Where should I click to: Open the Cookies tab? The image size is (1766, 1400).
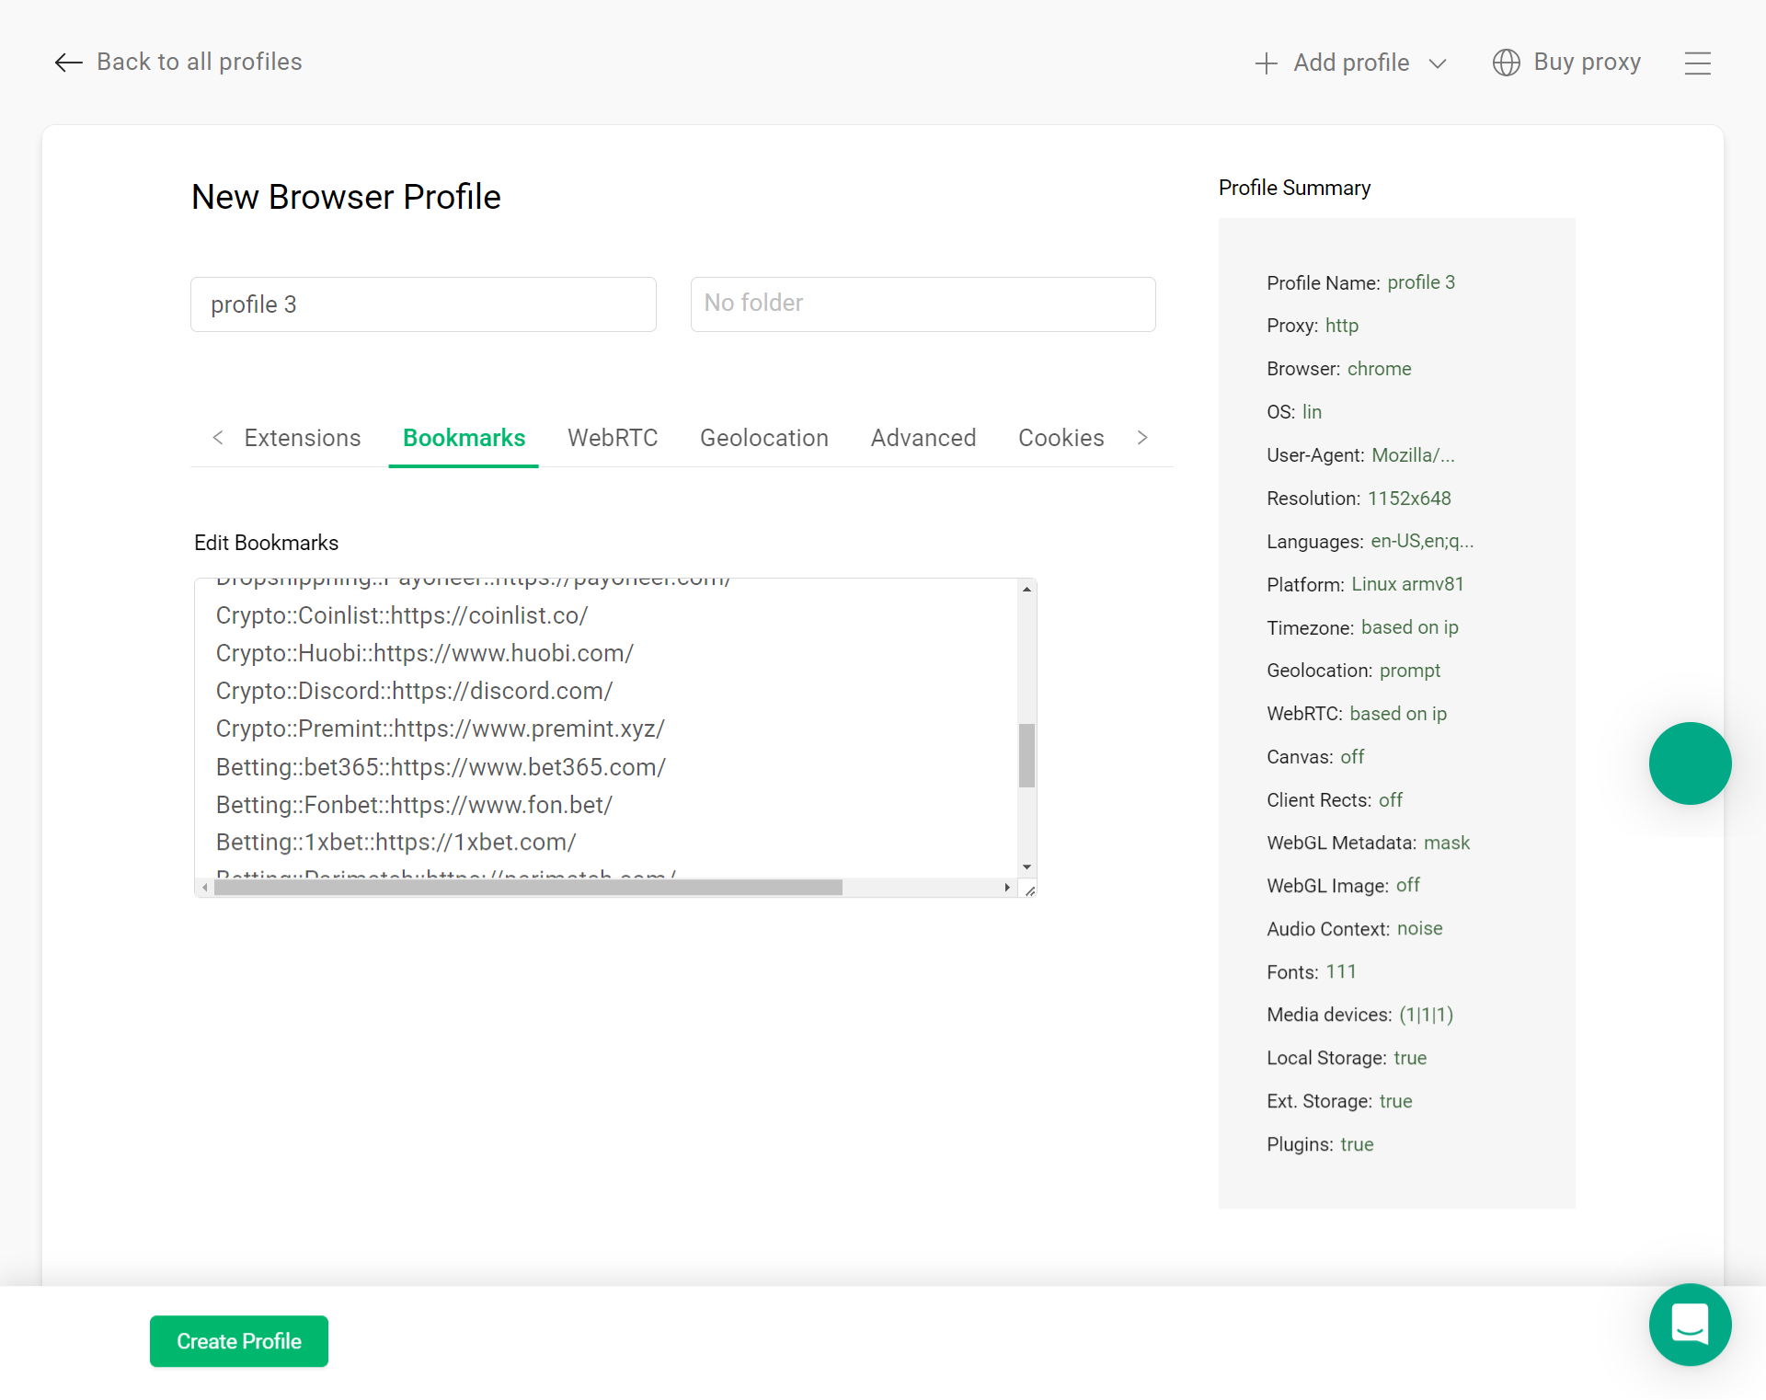point(1061,438)
